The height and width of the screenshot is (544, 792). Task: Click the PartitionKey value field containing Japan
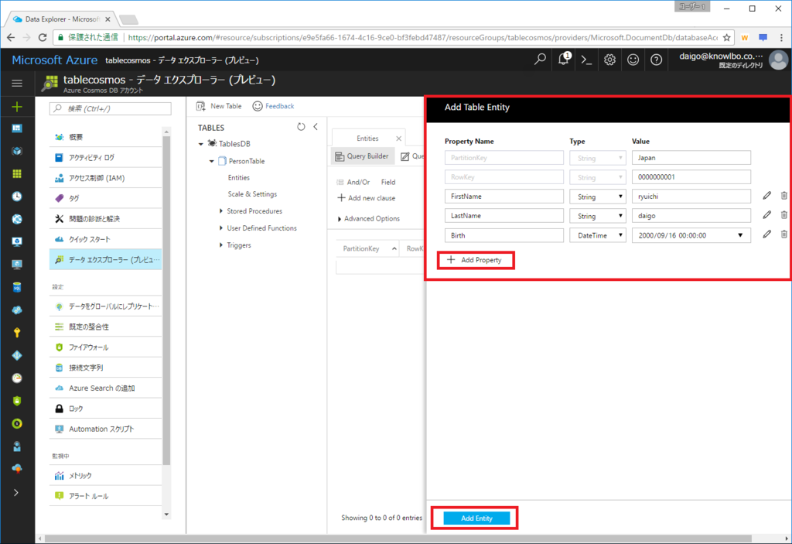691,158
